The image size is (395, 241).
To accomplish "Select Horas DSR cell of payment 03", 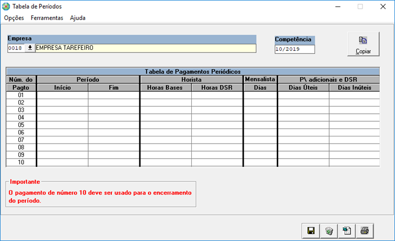I will click(217, 110).
